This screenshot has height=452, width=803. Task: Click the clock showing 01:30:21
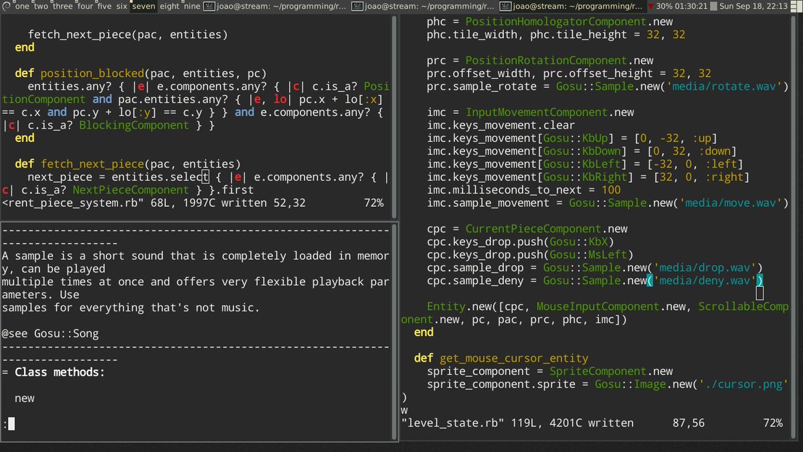(x=690, y=7)
